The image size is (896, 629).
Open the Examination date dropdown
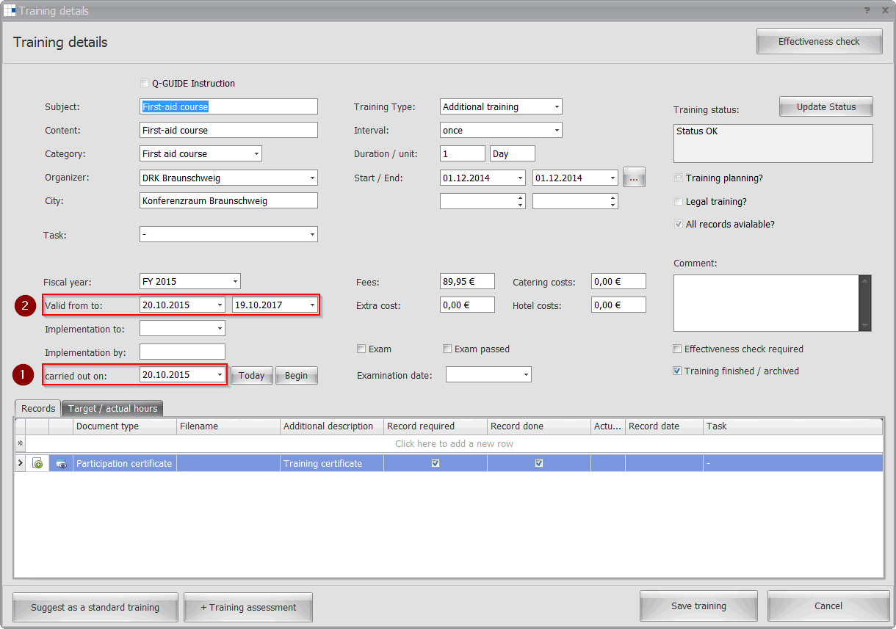[x=526, y=375]
